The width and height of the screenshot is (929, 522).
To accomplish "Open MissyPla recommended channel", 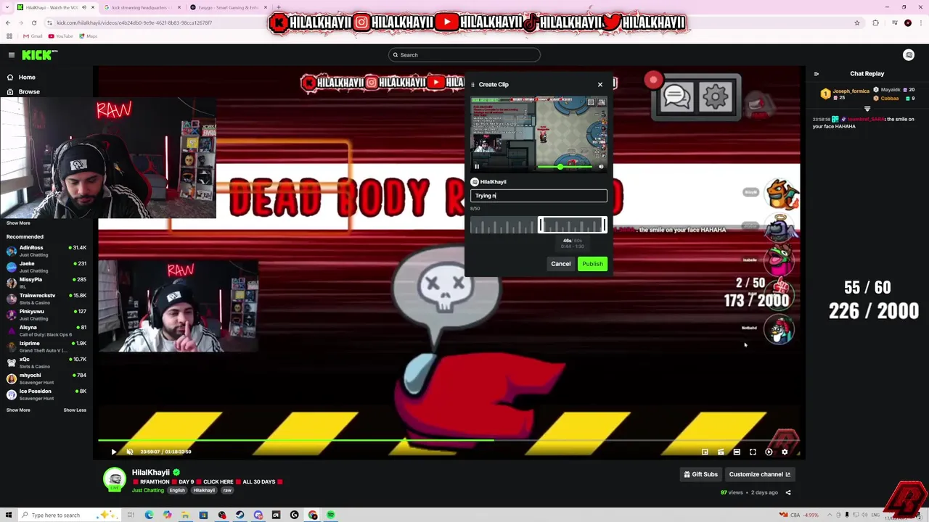I will point(46,283).
